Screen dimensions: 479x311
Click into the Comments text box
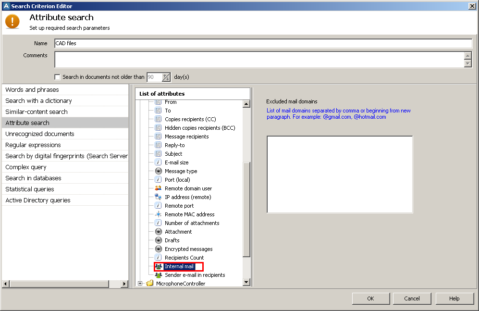pos(259,60)
